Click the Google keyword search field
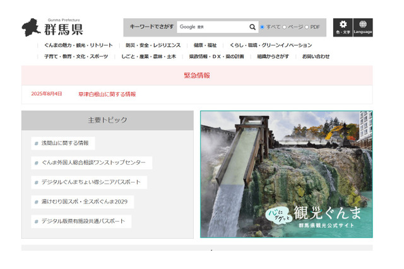 (211, 27)
